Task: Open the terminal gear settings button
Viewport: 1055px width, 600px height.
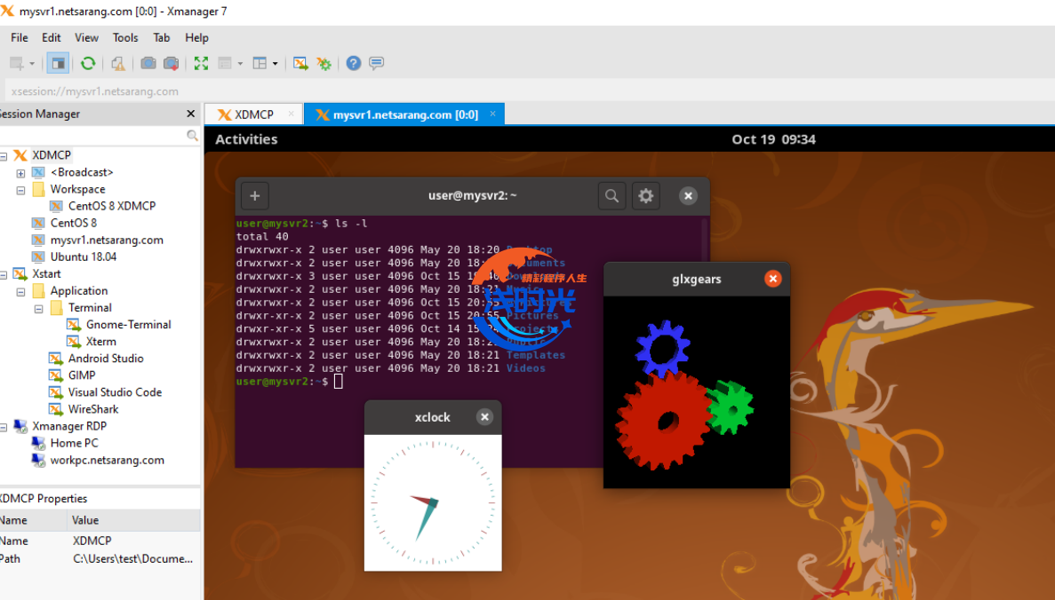Action: coord(646,196)
